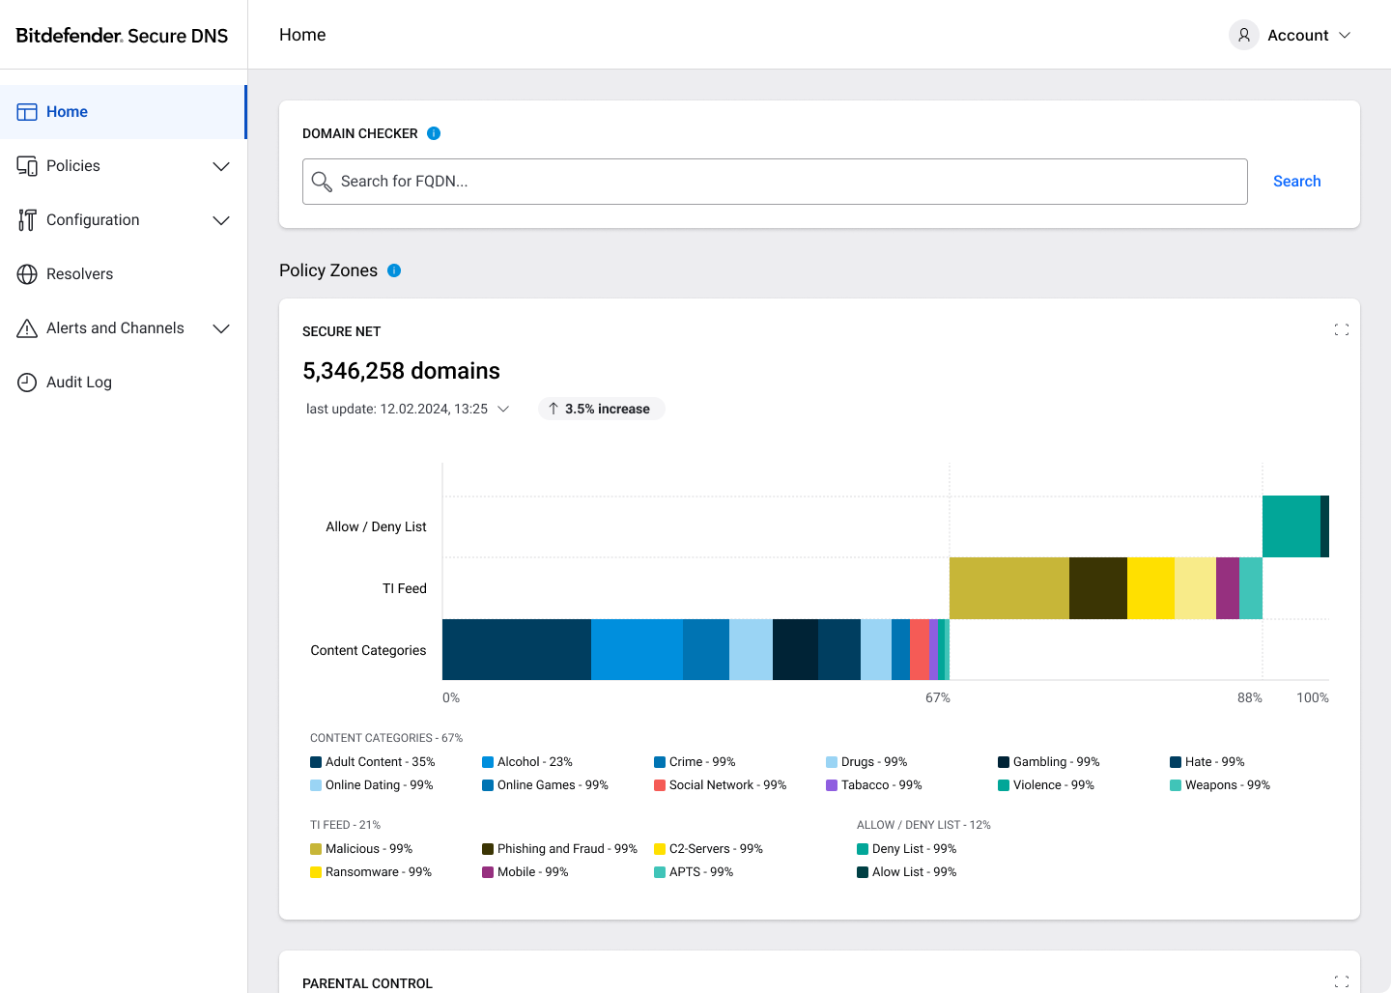Screen dimensions: 1391x993
Task: Expand Secure Net chart to fullscreen
Action: tap(1341, 329)
